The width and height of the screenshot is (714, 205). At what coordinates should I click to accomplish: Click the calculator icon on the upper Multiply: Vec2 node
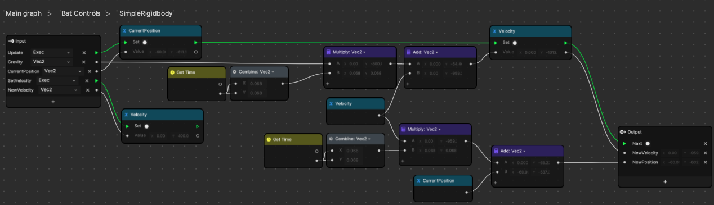[x=329, y=52]
